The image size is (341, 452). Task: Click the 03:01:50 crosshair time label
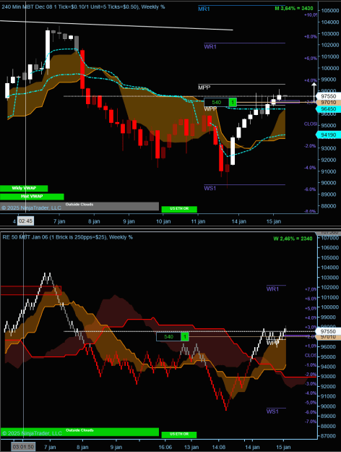(23, 447)
